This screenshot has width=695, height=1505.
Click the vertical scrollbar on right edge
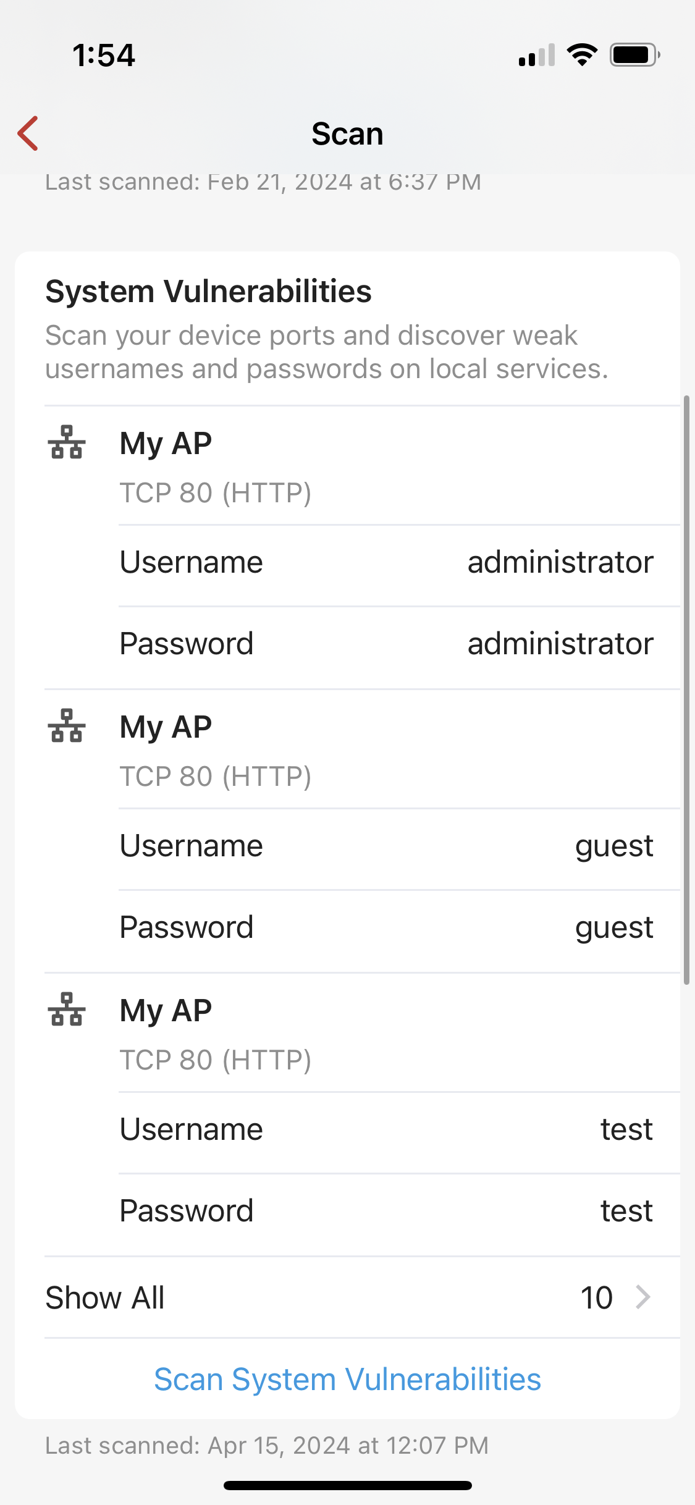pyautogui.click(x=686, y=689)
